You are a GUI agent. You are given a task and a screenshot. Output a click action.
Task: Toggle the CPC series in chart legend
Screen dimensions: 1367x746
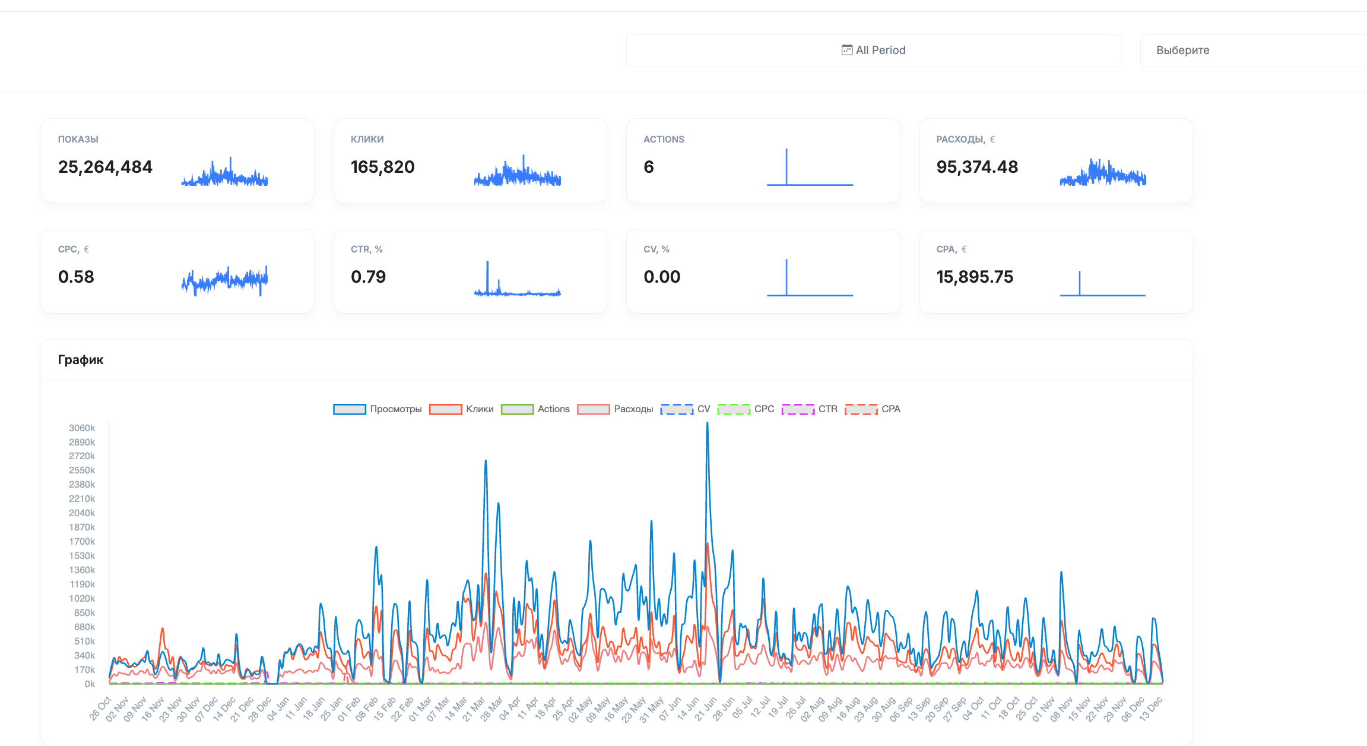(x=746, y=409)
